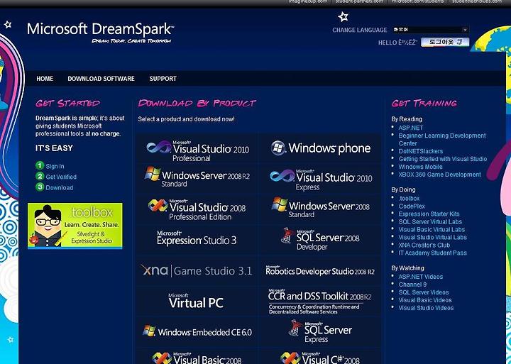Open the Visual Studio Videos link

426,308
